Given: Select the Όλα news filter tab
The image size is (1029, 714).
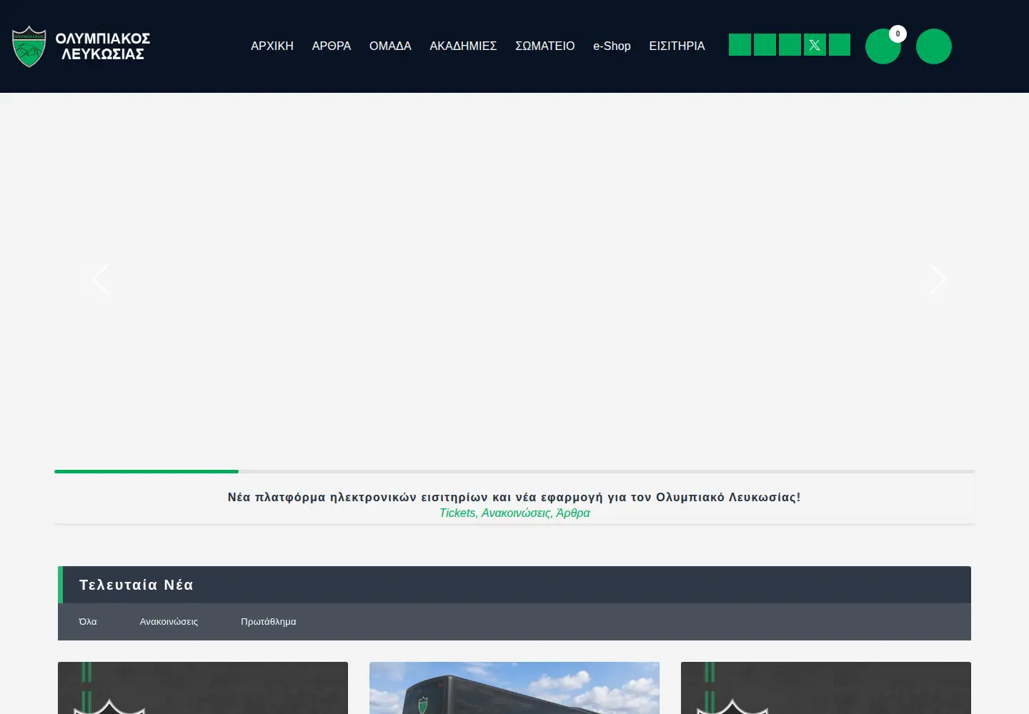Looking at the screenshot, I should click(x=88, y=622).
